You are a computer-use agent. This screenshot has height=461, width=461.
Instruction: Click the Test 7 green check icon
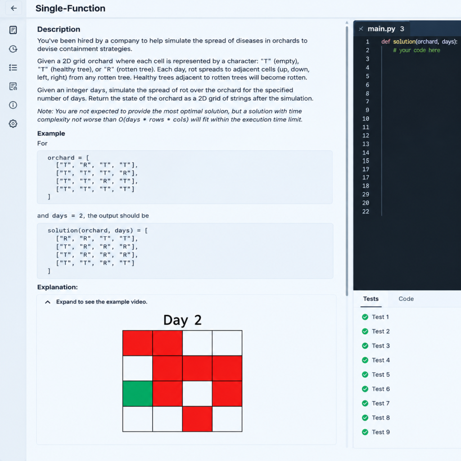pyautogui.click(x=365, y=403)
